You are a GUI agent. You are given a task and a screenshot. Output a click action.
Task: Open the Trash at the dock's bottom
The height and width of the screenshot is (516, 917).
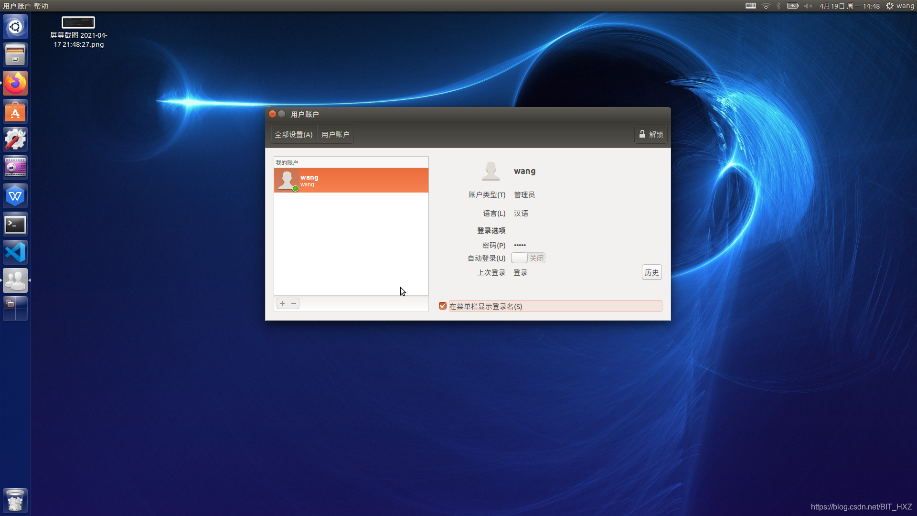[15, 500]
